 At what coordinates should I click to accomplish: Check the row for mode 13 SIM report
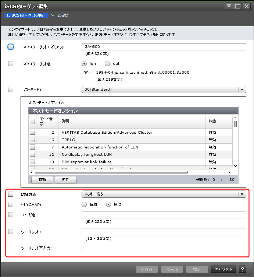(x=32, y=162)
